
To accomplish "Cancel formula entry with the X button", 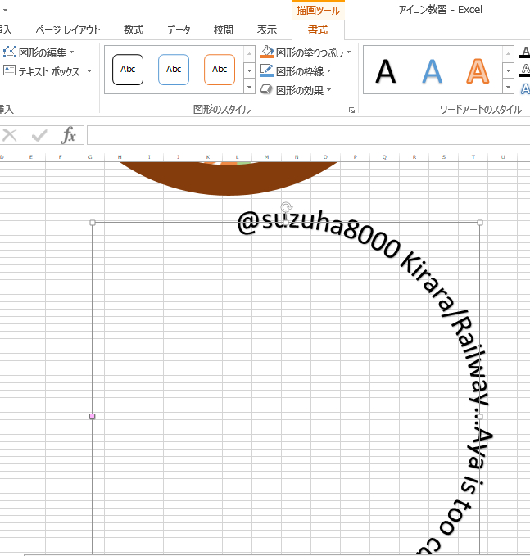I will 10,135.
